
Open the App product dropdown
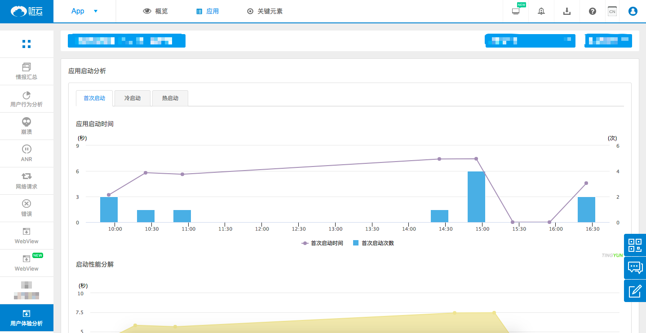pos(84,11)
